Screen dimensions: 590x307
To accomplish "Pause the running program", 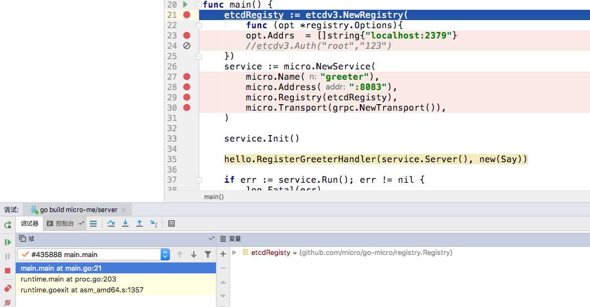I will (x=8, y=256).
